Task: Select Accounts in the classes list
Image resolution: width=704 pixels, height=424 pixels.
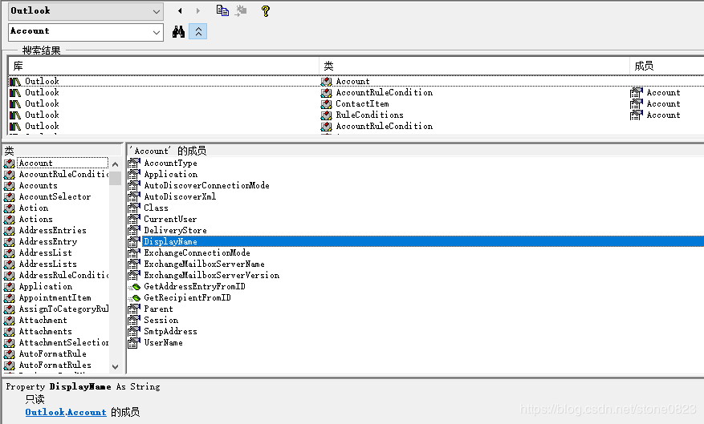Action: [x=39, y=186]
